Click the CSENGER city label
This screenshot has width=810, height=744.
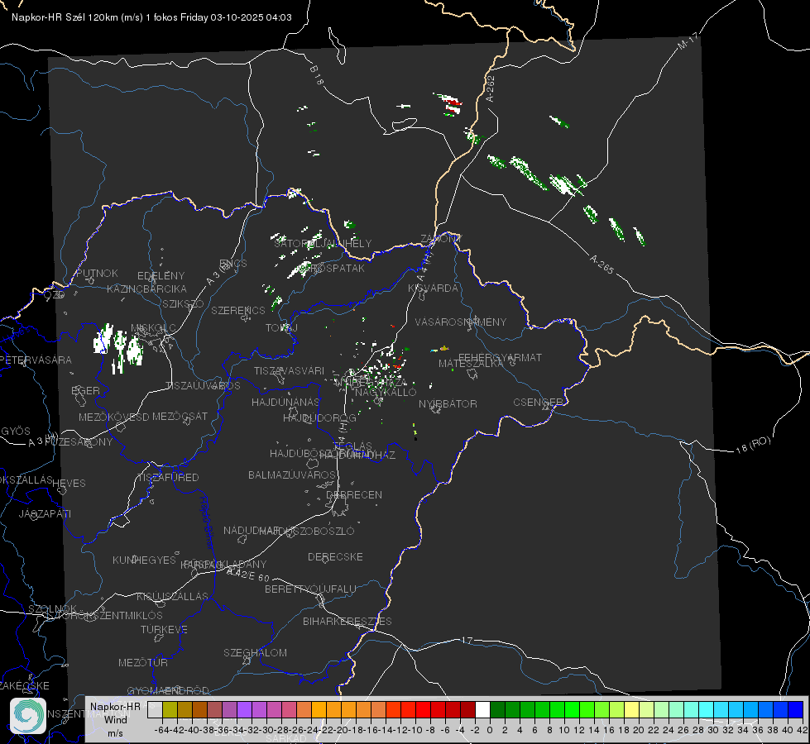[x=538, y=403]
